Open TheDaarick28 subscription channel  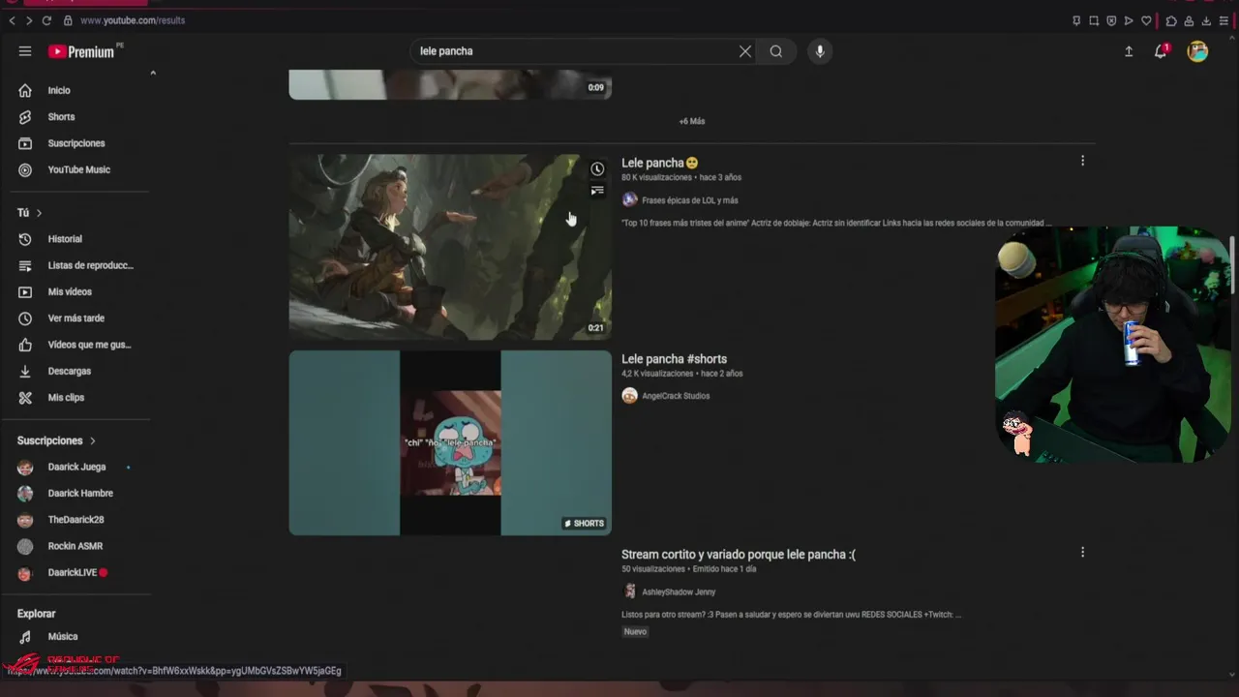coord(77,520)
